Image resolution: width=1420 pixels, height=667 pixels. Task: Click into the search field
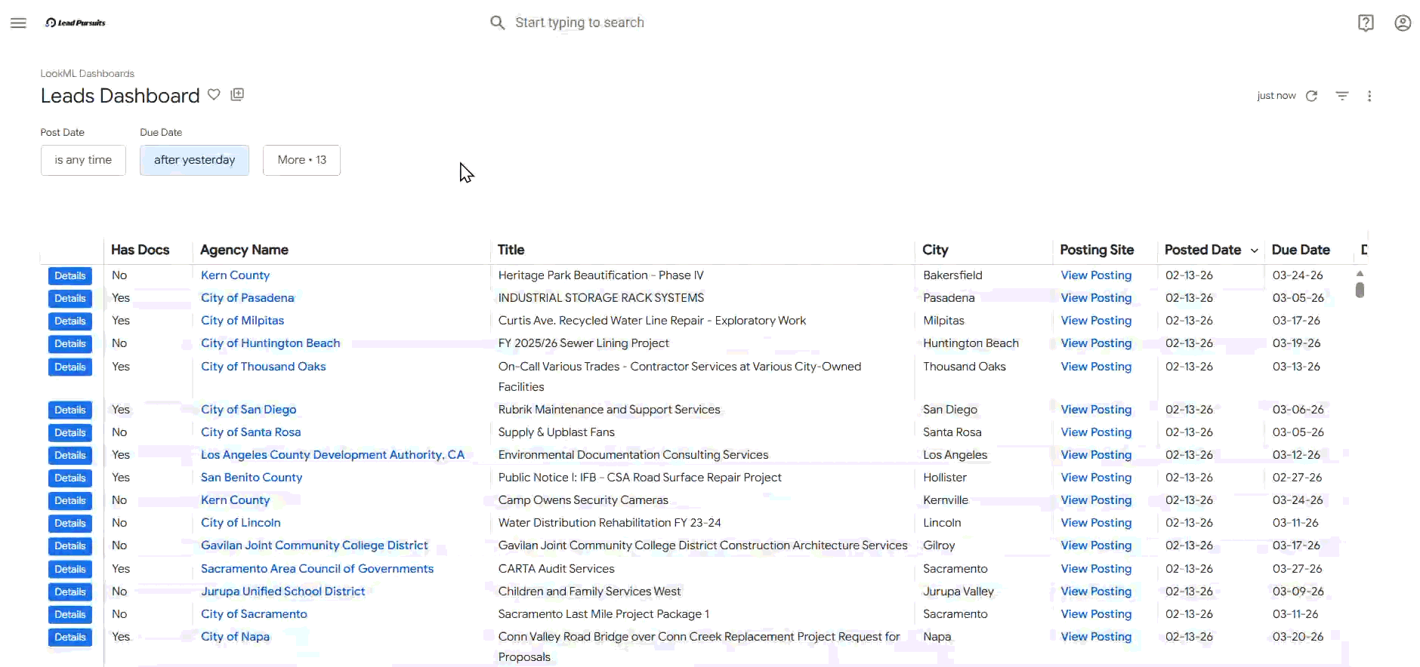(579, 23)
